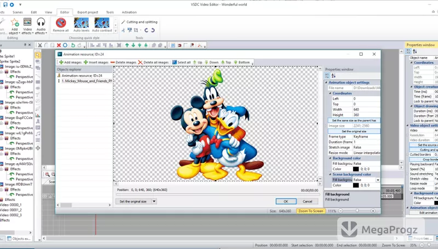Open the Scenes ribbon tab
Viewport: 438px width, 249px height.
pos(18,12)
